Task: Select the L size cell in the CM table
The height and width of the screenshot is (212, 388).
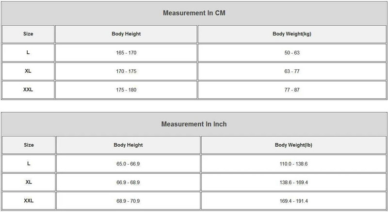Action: [x=28, y=52]
